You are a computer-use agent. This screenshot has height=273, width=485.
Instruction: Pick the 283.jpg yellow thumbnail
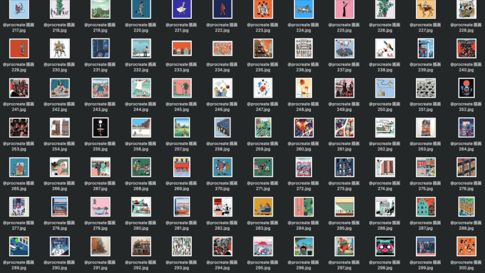[263, 207]
